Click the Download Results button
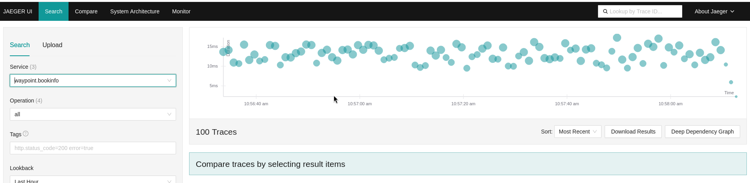The width and height of the screenshot is (750, 183). (633, 132)
